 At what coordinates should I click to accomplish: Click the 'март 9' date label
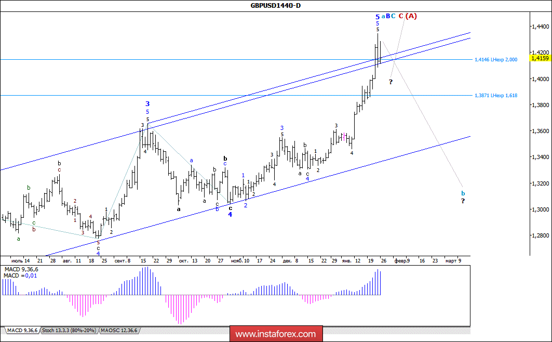tap(453, 261)
